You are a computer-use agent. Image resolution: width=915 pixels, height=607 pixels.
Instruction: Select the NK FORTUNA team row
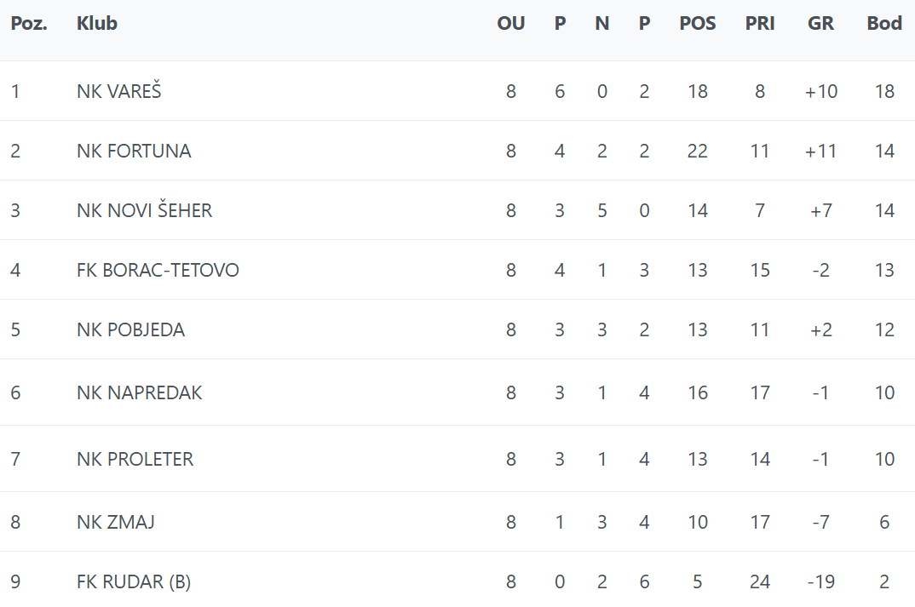point(134,151)
